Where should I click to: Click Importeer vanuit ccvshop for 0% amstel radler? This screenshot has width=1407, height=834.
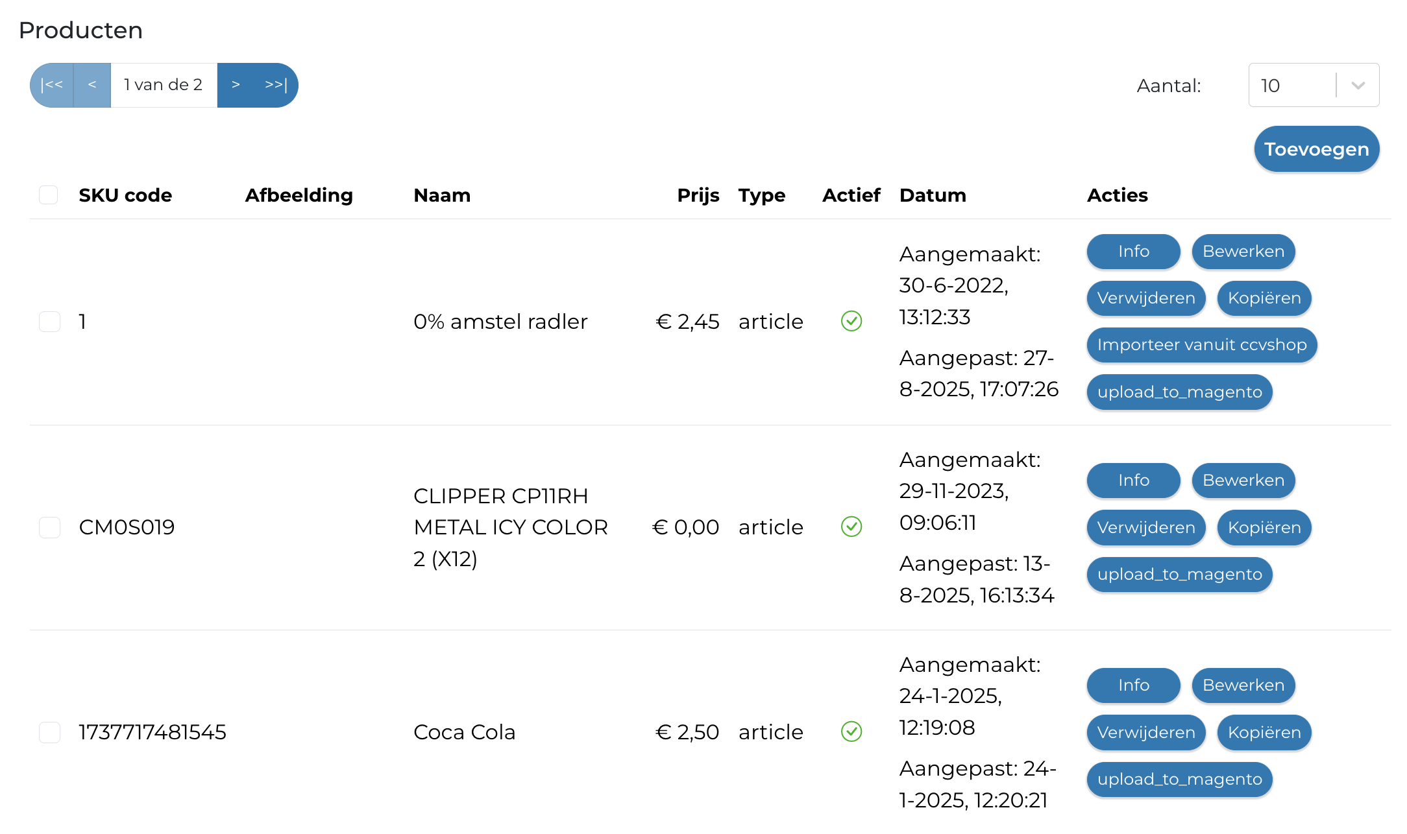pyautogui.click(x=1201, y=345)
